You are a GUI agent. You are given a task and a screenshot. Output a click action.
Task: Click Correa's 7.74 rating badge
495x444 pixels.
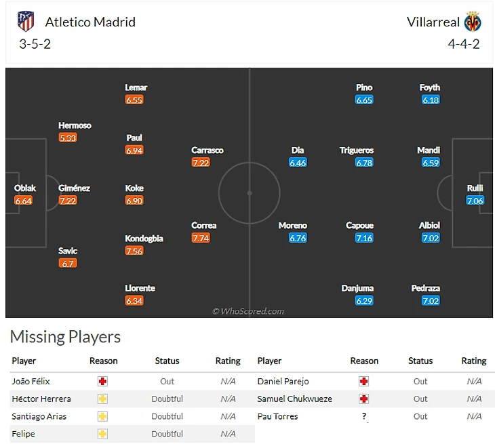(x=201, y=238)
